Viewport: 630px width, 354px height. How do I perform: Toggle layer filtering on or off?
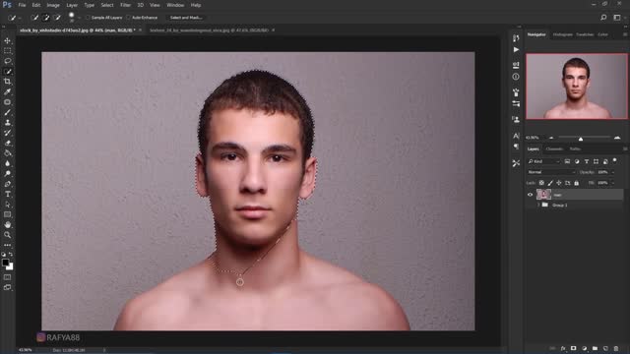click(614, 161)
